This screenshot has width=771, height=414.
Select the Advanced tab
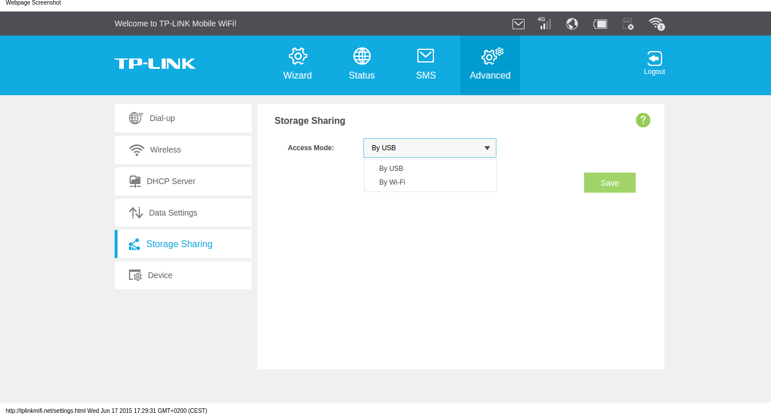(490, 64)
